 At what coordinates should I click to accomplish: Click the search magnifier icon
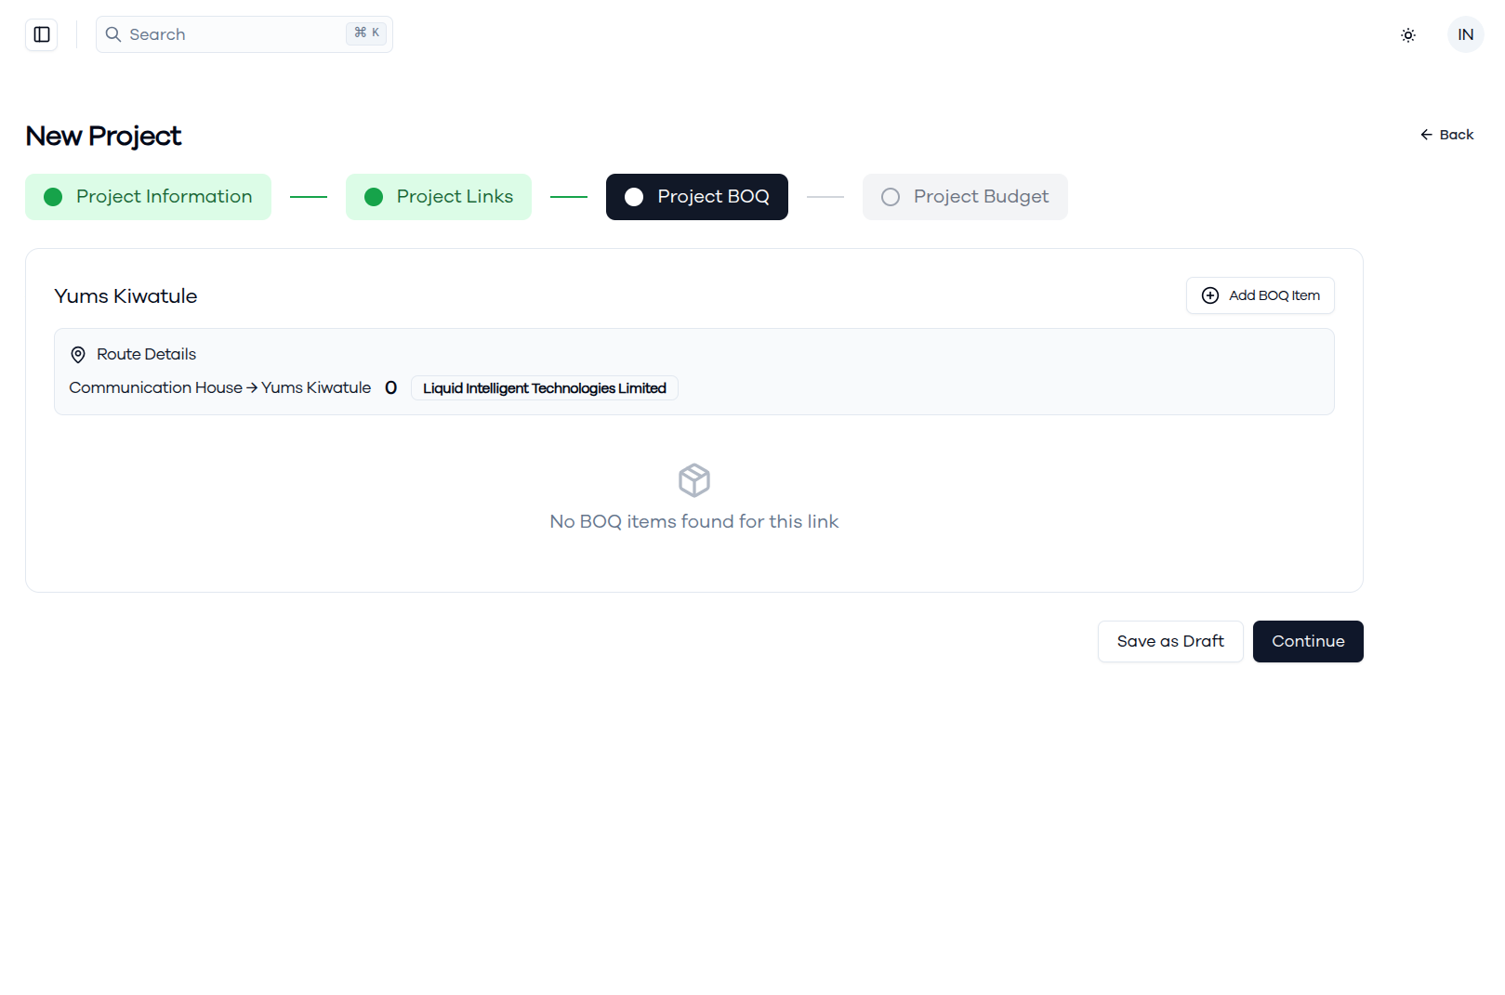pyautogui.click(x=113, y=34)
